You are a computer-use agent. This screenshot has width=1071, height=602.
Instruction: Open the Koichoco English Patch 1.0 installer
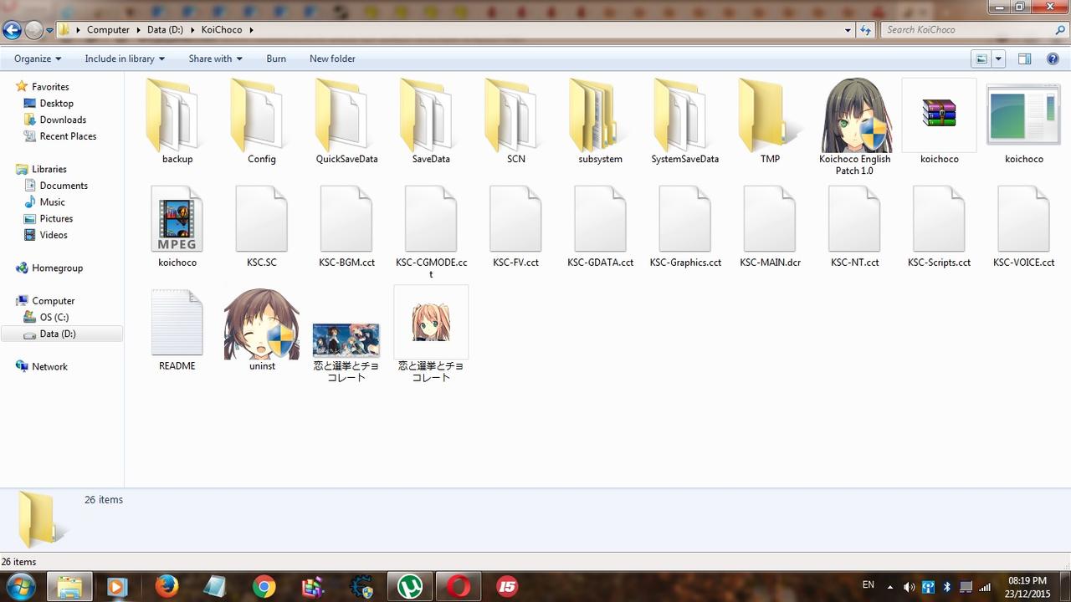(x=854, y=115)
